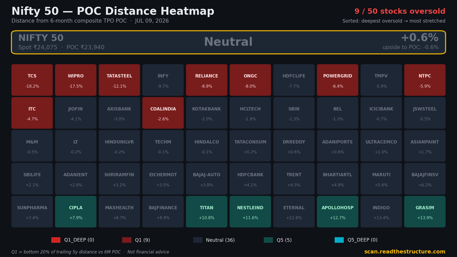
Task: Open the ASIANPAINT +1.7% tile
Action: click(x=425, y=146)
